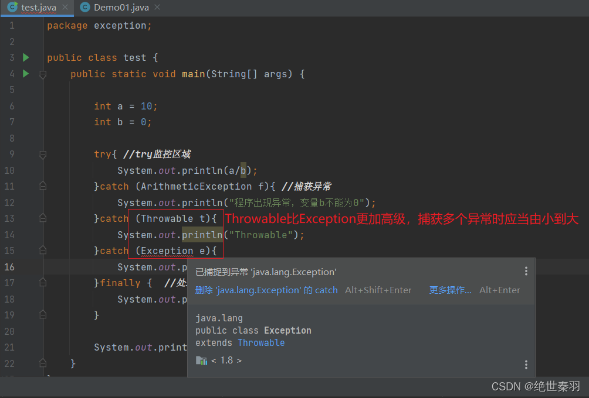Click the value 10 on line 6
The height and width of the screenshot is (398, 589).
pyautogui.click(x=147, y=106)
